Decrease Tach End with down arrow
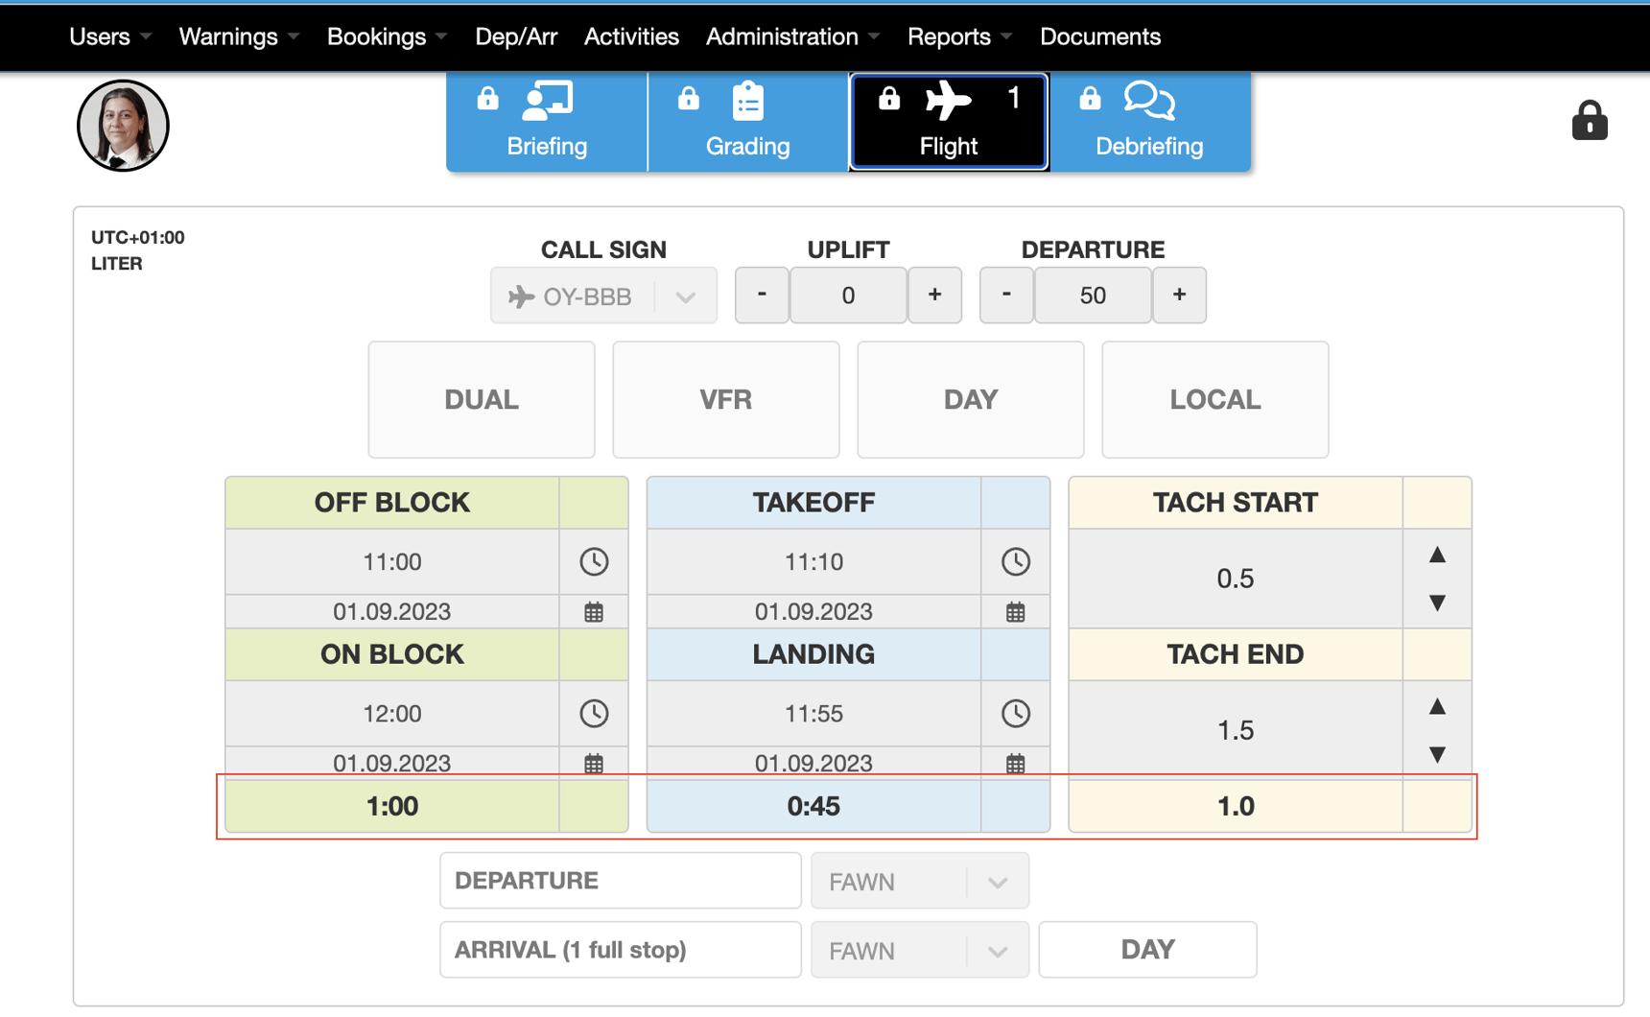Screen dimensions: 1650x1017 click(x=1437, y=755)
